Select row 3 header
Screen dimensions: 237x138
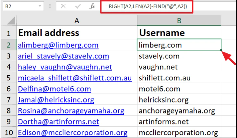pyautogui.click(x=9, y=56)
